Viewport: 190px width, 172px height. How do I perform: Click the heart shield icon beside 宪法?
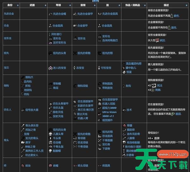154,86
